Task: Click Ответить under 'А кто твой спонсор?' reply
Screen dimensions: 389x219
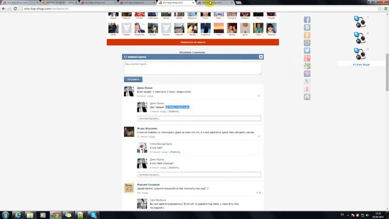Action: click(174, 167)
